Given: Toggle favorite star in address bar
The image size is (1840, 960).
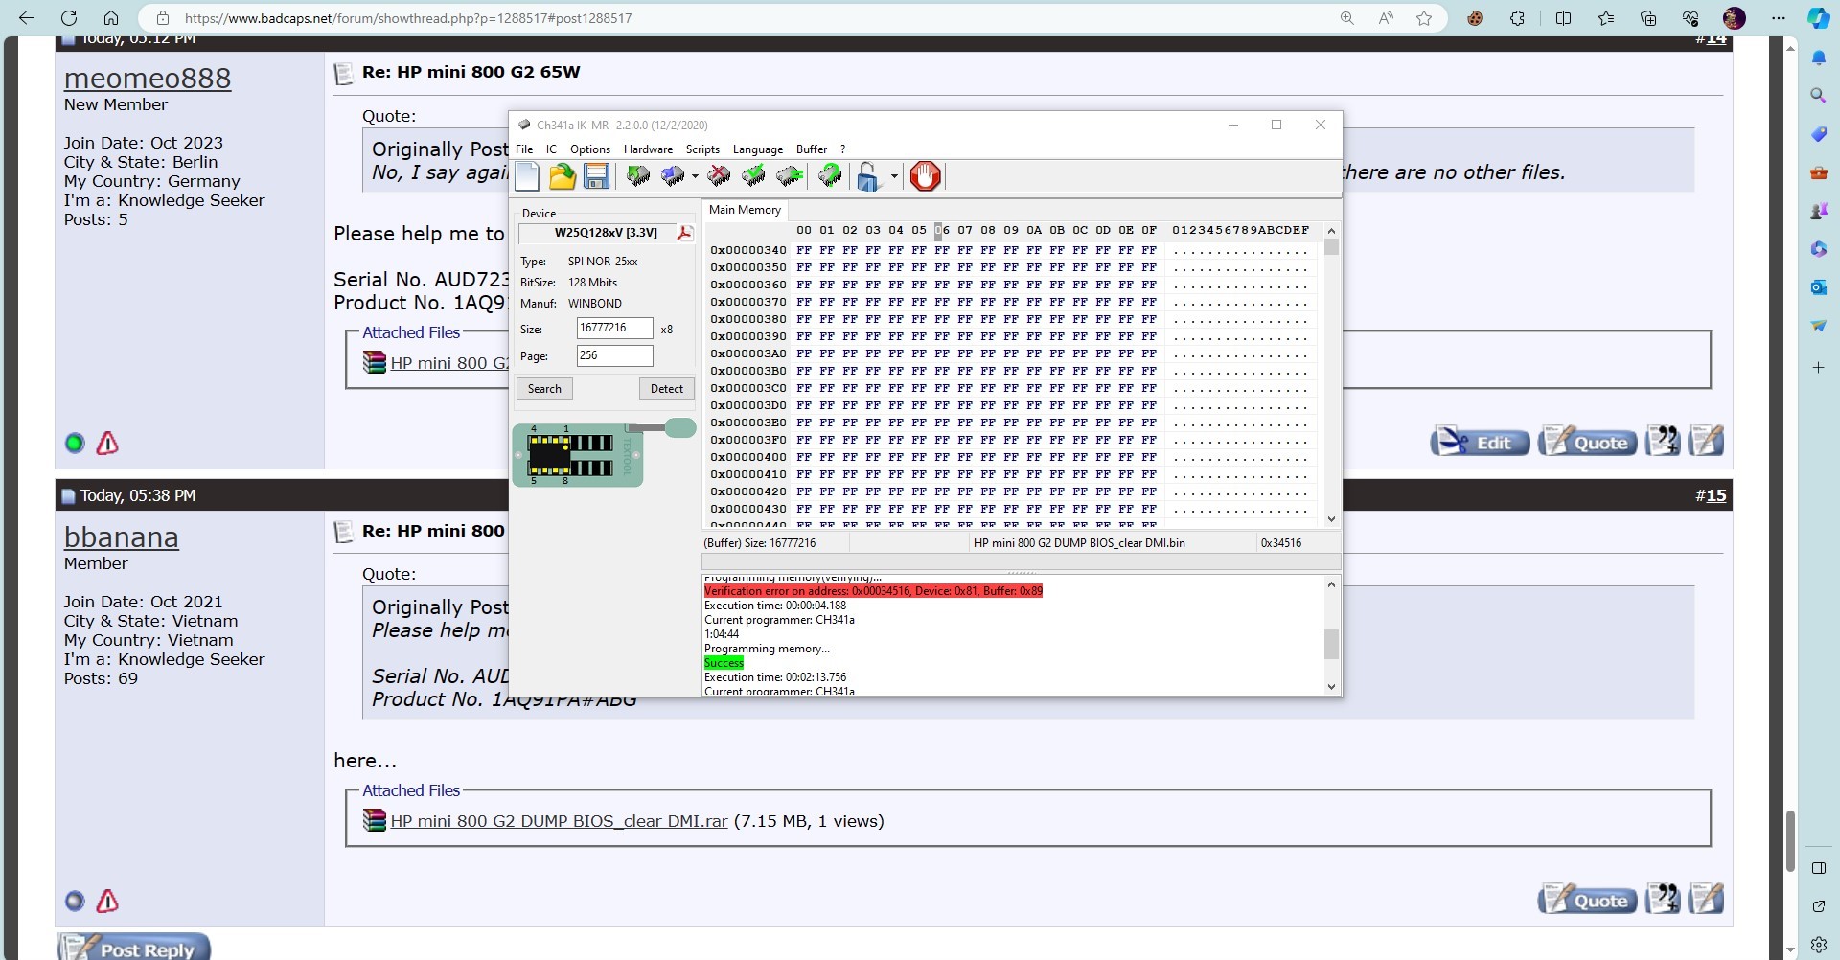Looking at the screenshot, I should coord(1424,18).
